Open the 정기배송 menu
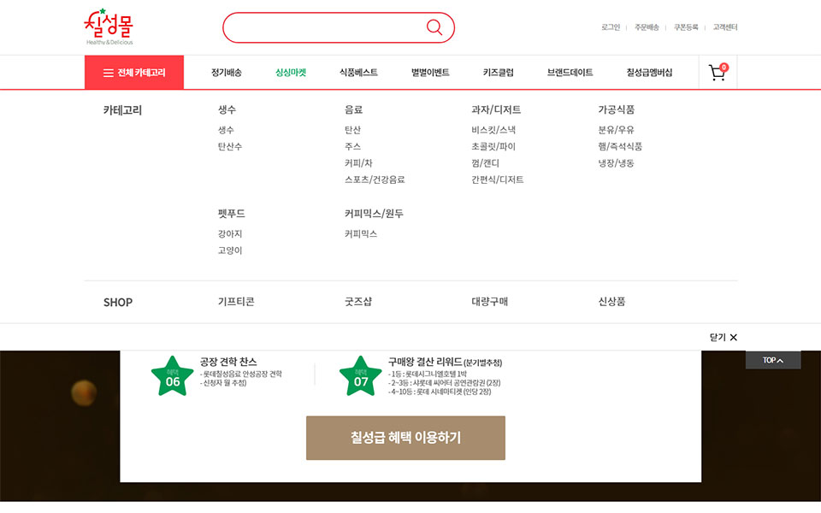This screenshot has width=821, height=513. point(227,73)
